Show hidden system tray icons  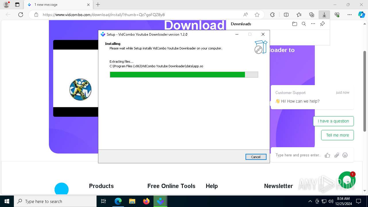[x=310, y=201]
